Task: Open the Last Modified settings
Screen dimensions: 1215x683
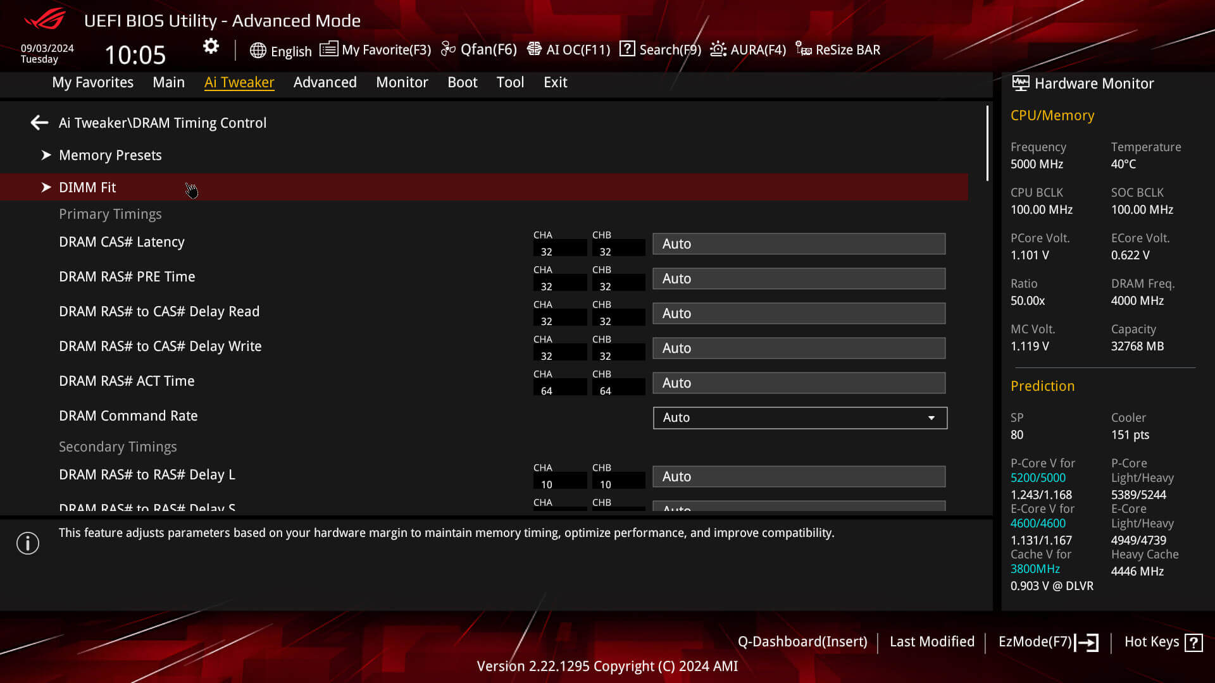Action: 932,641
